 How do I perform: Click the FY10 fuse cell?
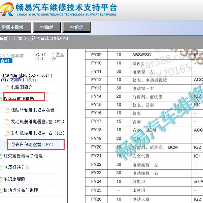point(96,63)
